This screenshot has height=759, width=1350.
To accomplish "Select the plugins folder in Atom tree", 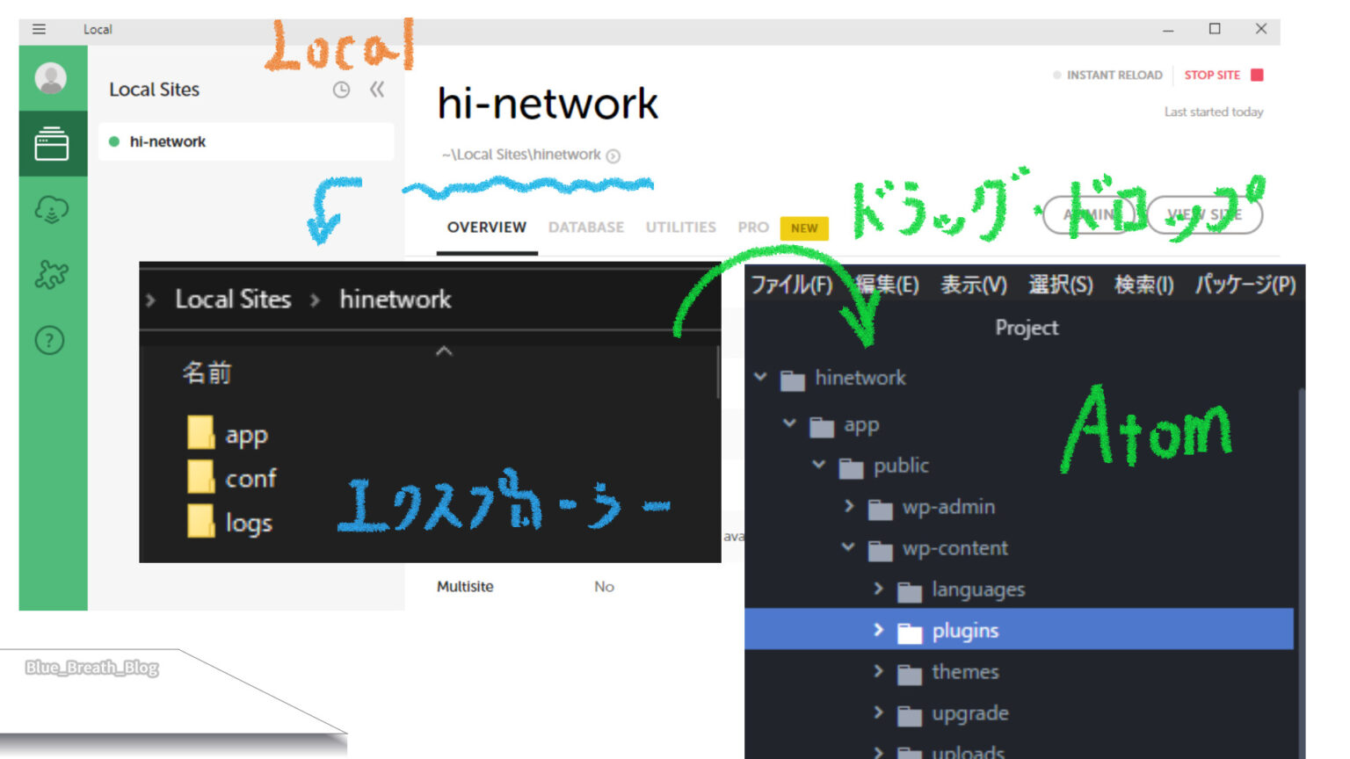I will pyautogui.click(x=1019, y=630).
